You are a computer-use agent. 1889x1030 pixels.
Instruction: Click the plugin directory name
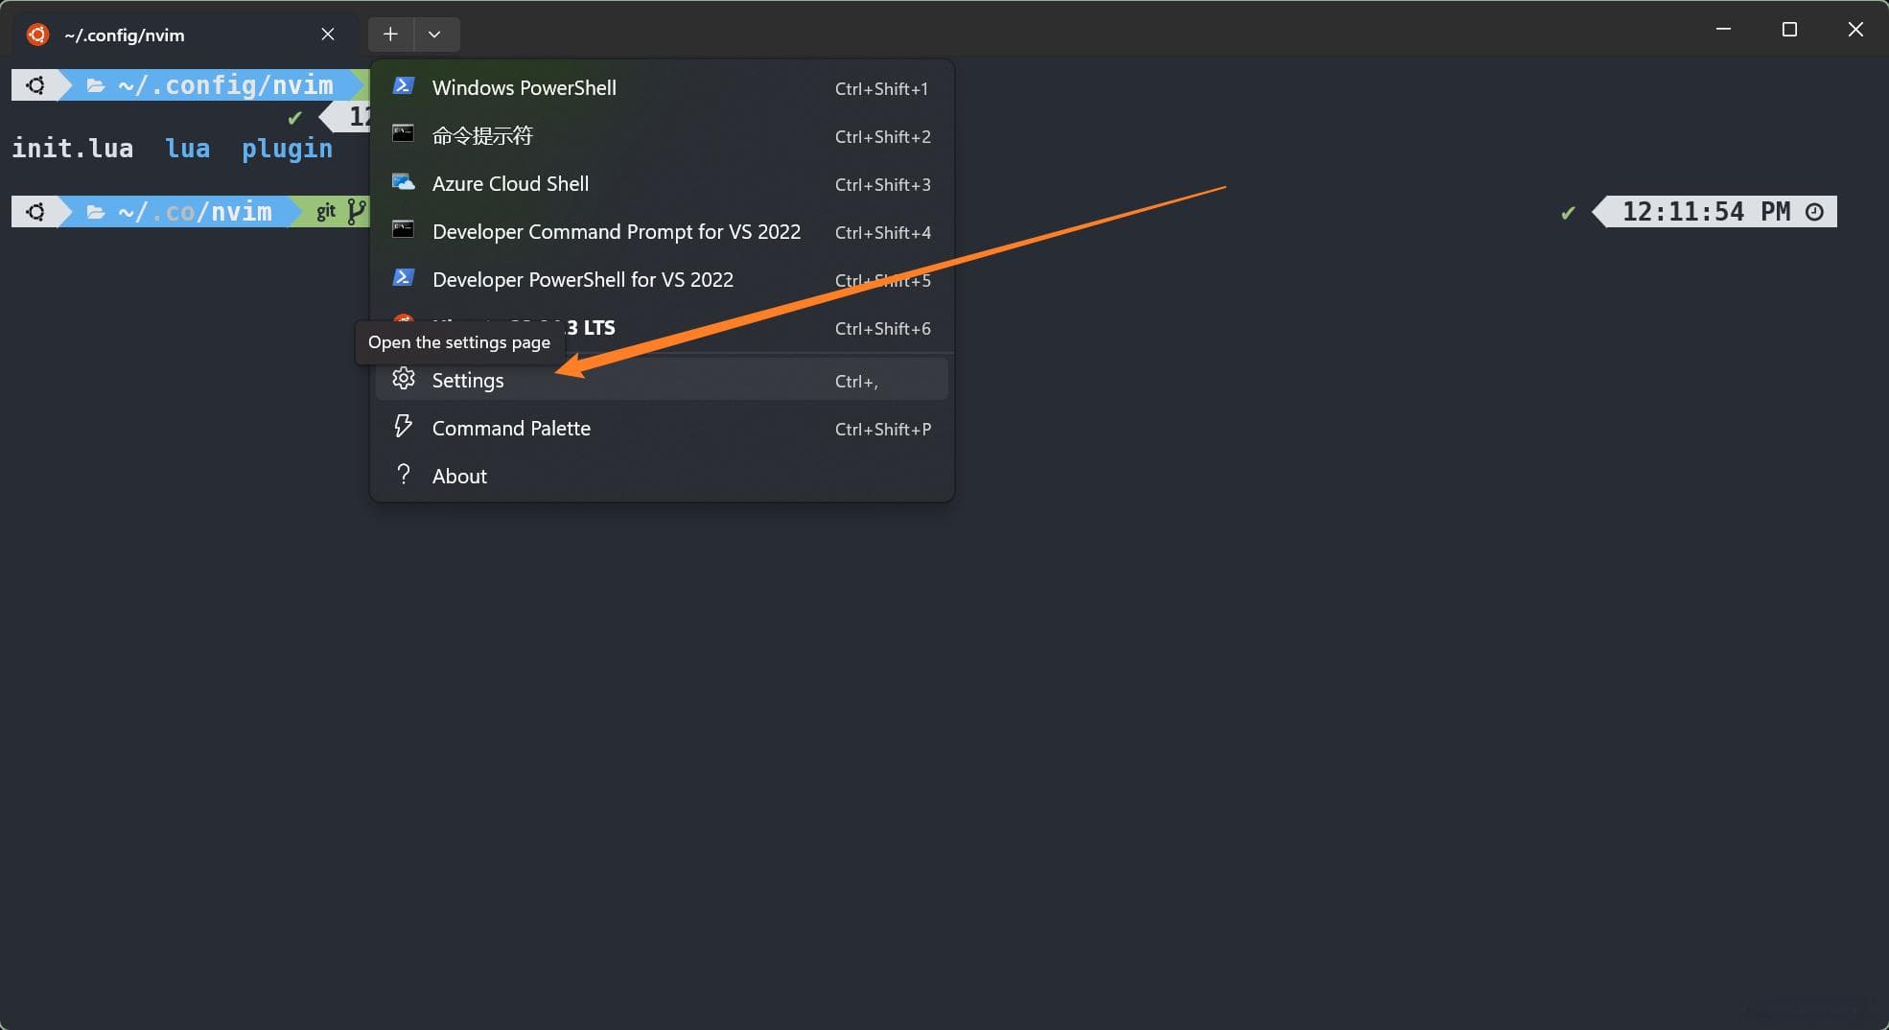tap(288, 150)
